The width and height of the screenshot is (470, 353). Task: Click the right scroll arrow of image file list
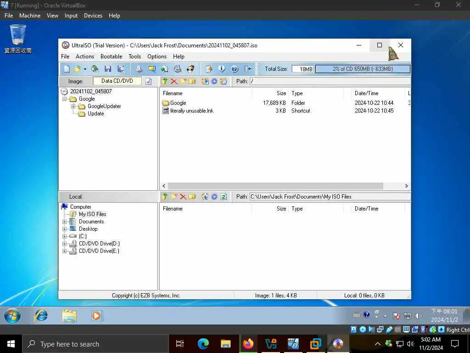point(407,186)
